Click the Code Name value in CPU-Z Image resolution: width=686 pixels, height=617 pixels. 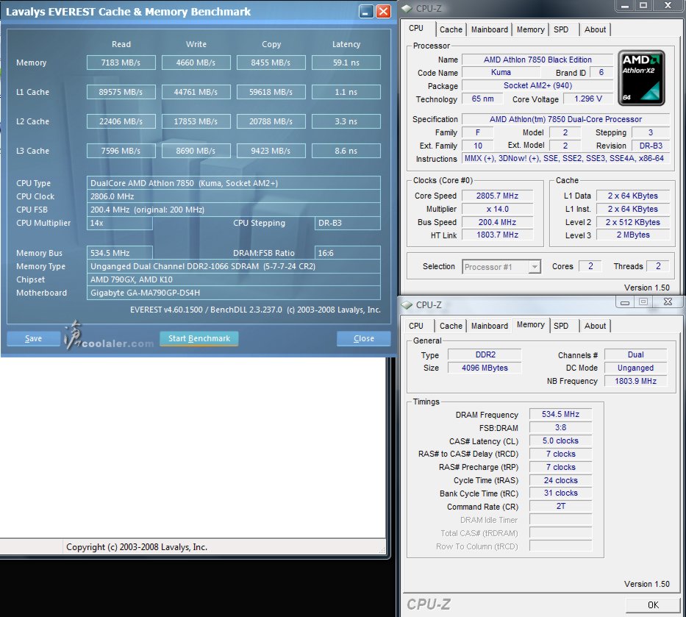point(501,73)
